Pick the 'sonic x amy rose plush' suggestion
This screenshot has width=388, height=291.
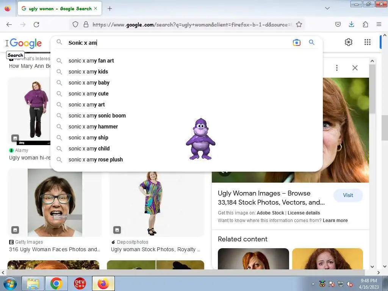[x=186, y=160]
